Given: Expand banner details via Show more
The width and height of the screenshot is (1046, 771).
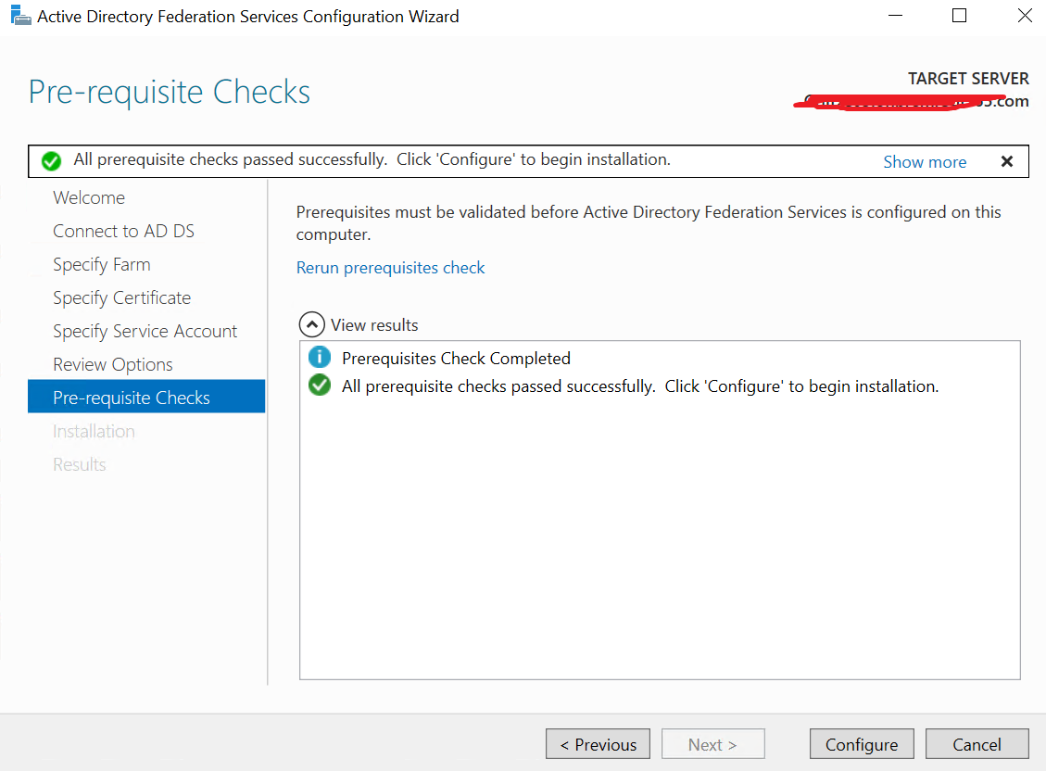Looking at the screenshot, I should coord(924,162).
